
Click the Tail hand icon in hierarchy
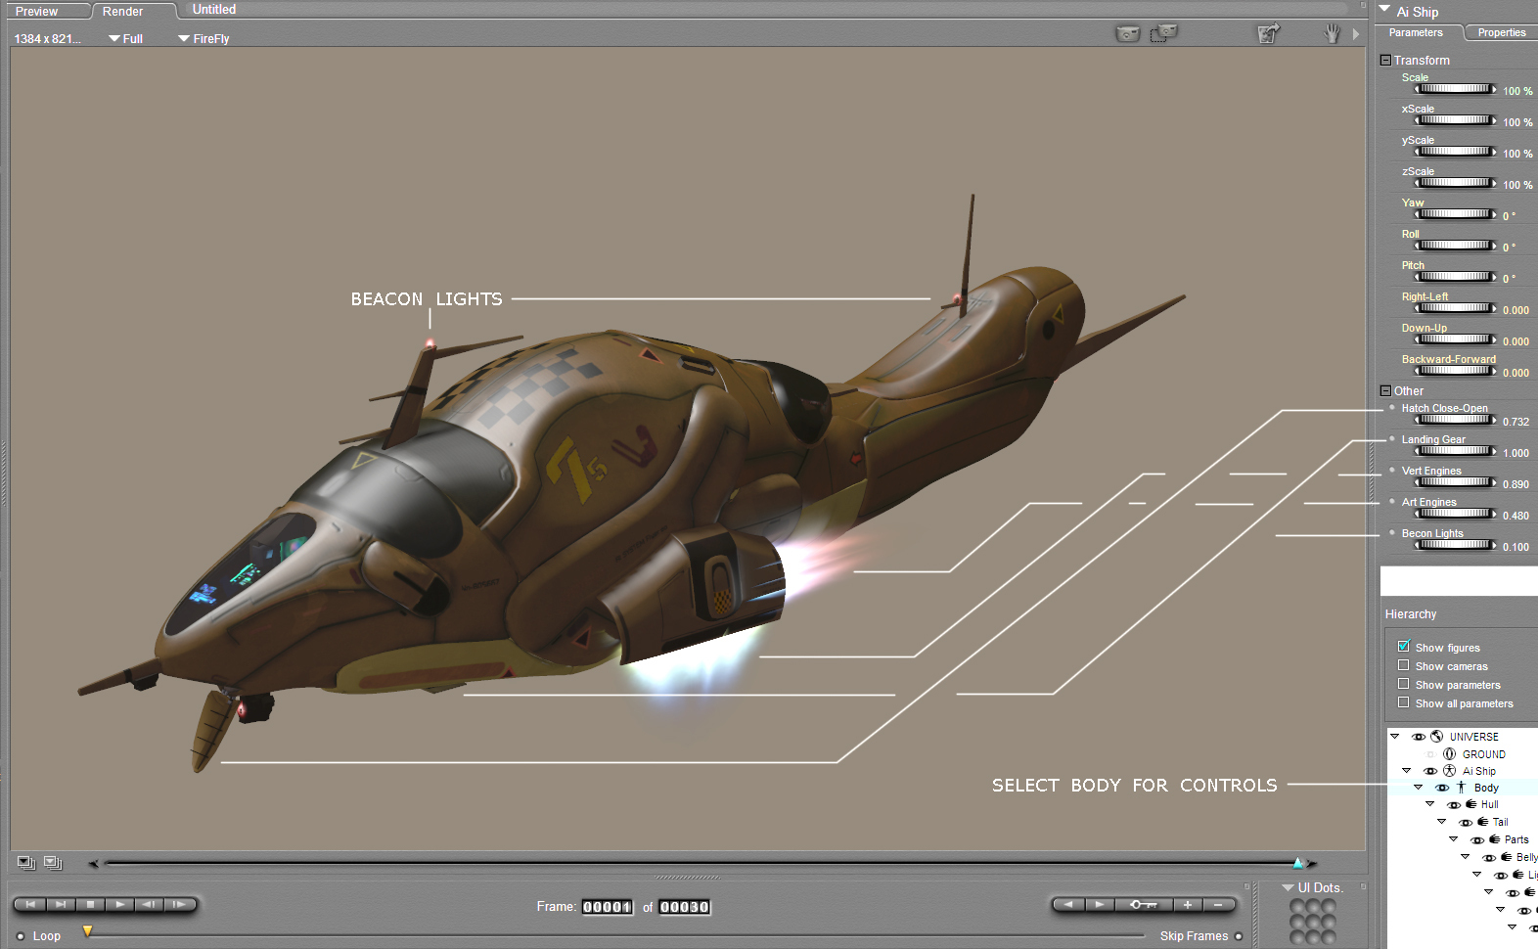pos(1483,822)
